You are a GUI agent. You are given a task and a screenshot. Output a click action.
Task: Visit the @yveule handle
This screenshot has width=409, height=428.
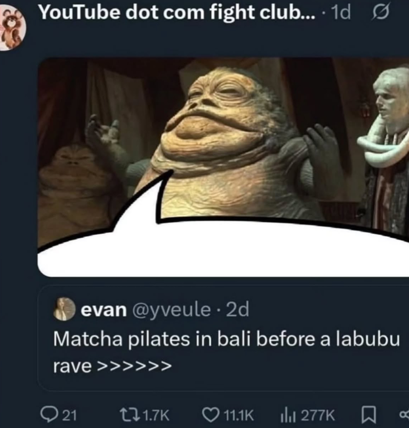[x=171, y=309]
